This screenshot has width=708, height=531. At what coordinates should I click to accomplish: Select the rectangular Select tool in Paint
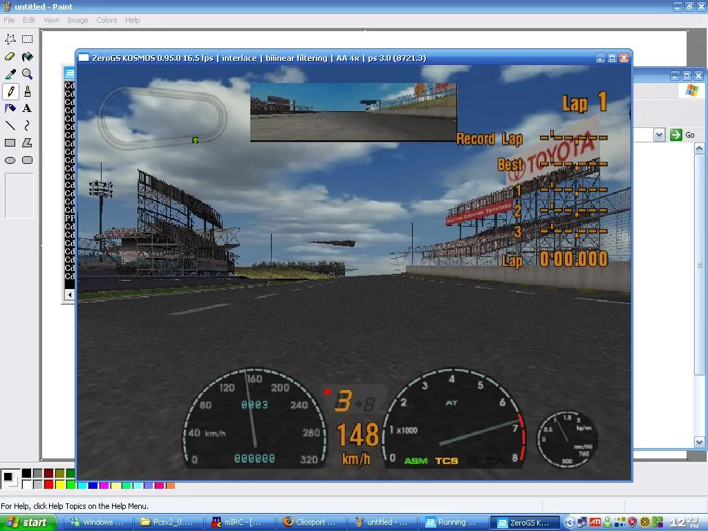(x=28, y=39)
